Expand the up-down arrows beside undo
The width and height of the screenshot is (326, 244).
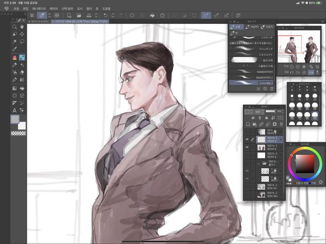pyautogui.click(x=113, y=15)
